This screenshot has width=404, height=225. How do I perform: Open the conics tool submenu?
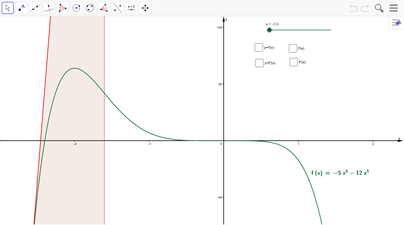(x=90, y=8)
